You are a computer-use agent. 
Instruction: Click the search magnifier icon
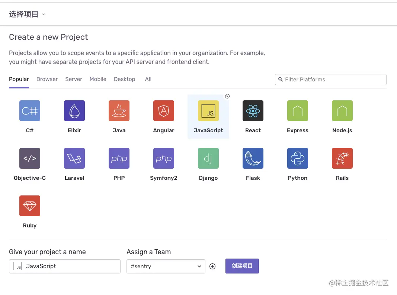tap(281, 80)
